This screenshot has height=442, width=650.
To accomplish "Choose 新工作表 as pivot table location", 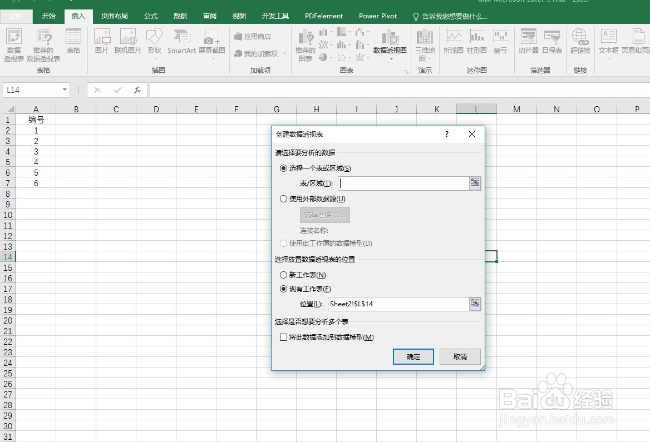I will [284, 275].
